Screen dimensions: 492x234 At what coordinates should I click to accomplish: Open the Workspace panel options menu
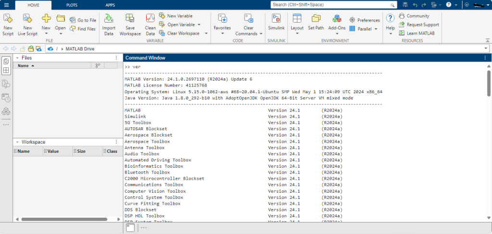pyautogui.click(x=116, y=142)
